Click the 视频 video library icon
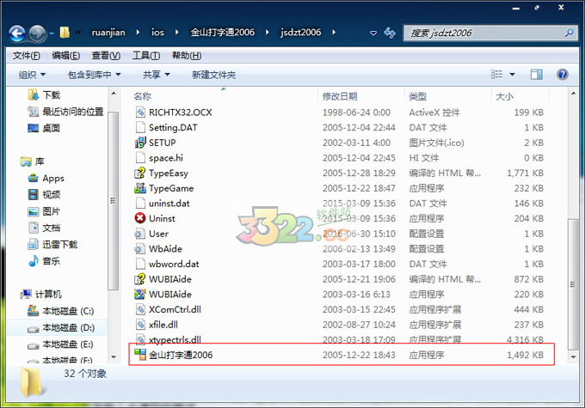The image size is (585, 408). [34, 194]
